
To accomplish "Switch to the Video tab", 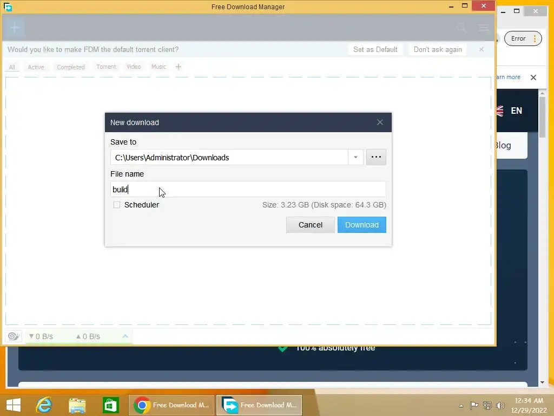I will click(x=134, y=67).
